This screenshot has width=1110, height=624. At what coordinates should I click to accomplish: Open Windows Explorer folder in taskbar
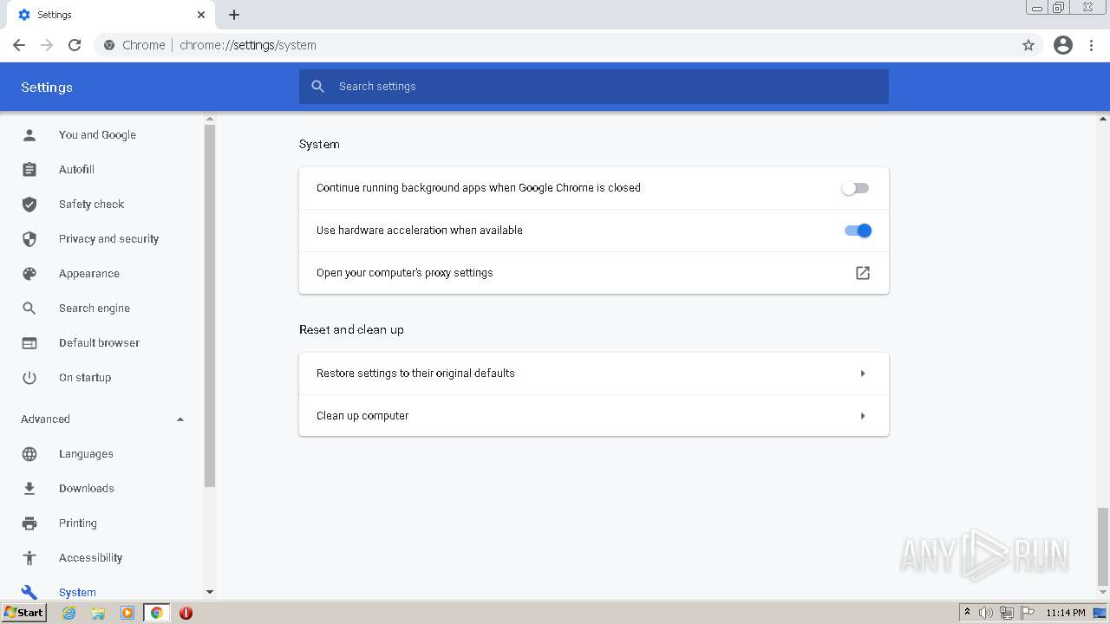tap(98, 613)
